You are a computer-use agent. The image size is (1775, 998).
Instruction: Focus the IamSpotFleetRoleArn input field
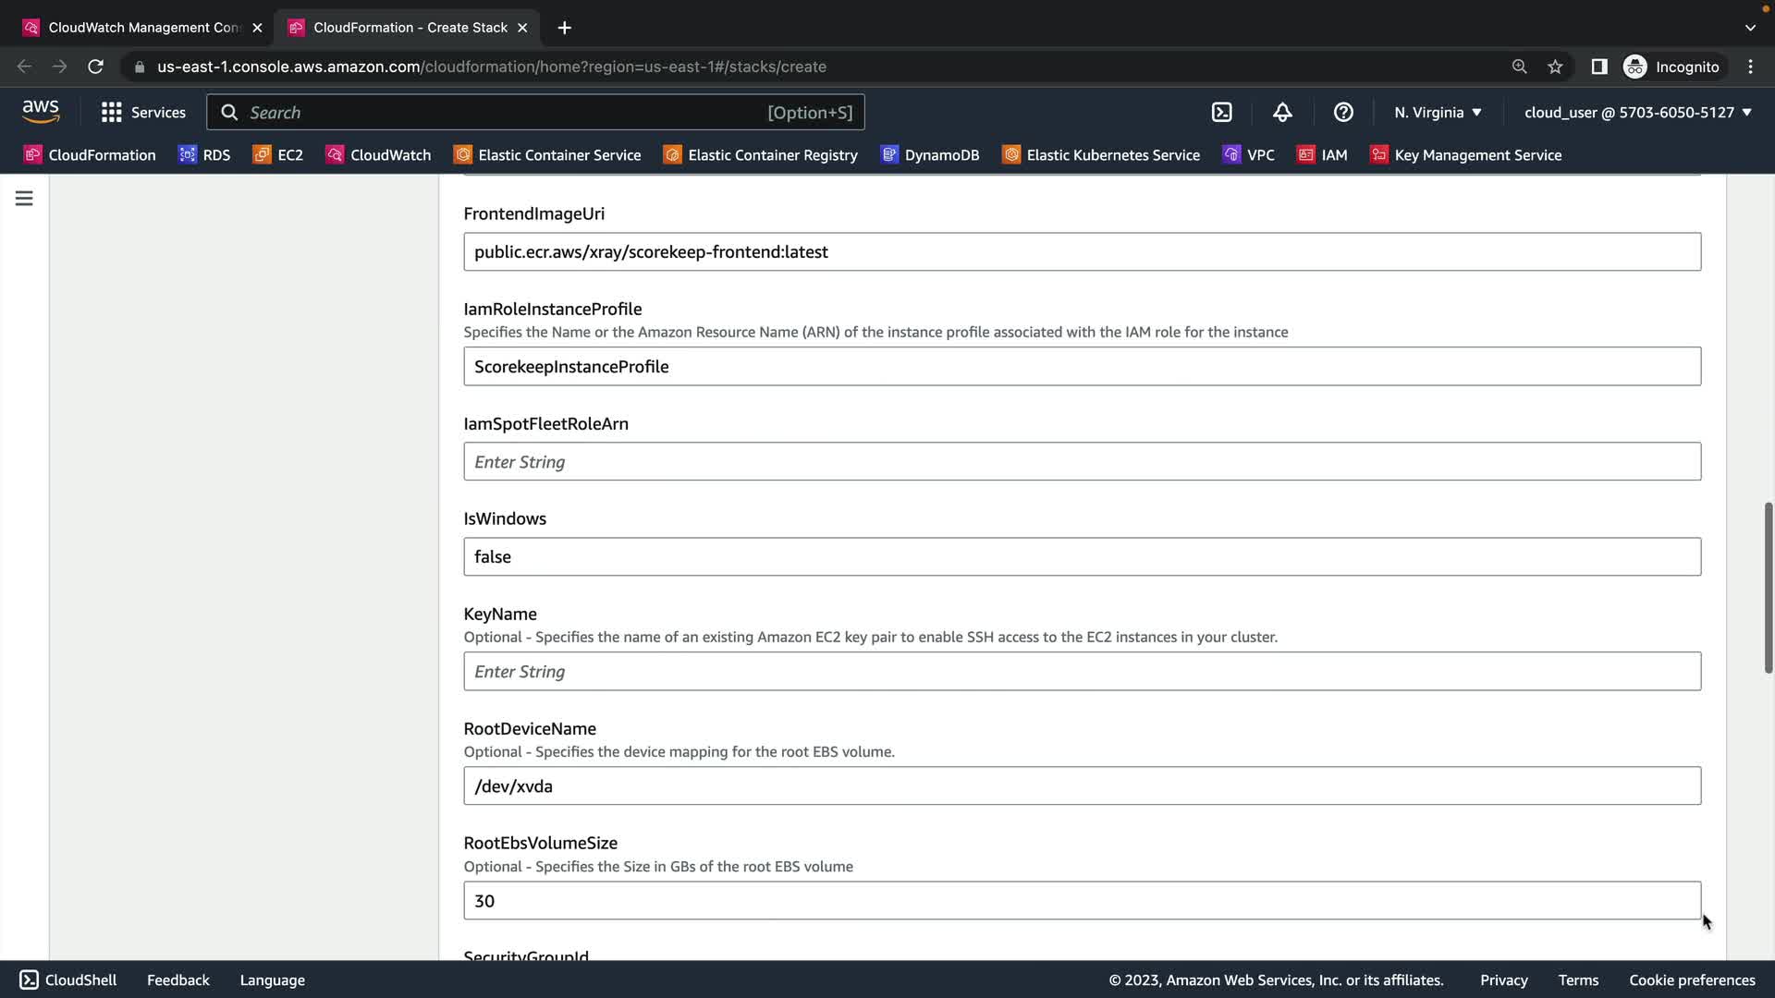click(x=1082, y=461)
